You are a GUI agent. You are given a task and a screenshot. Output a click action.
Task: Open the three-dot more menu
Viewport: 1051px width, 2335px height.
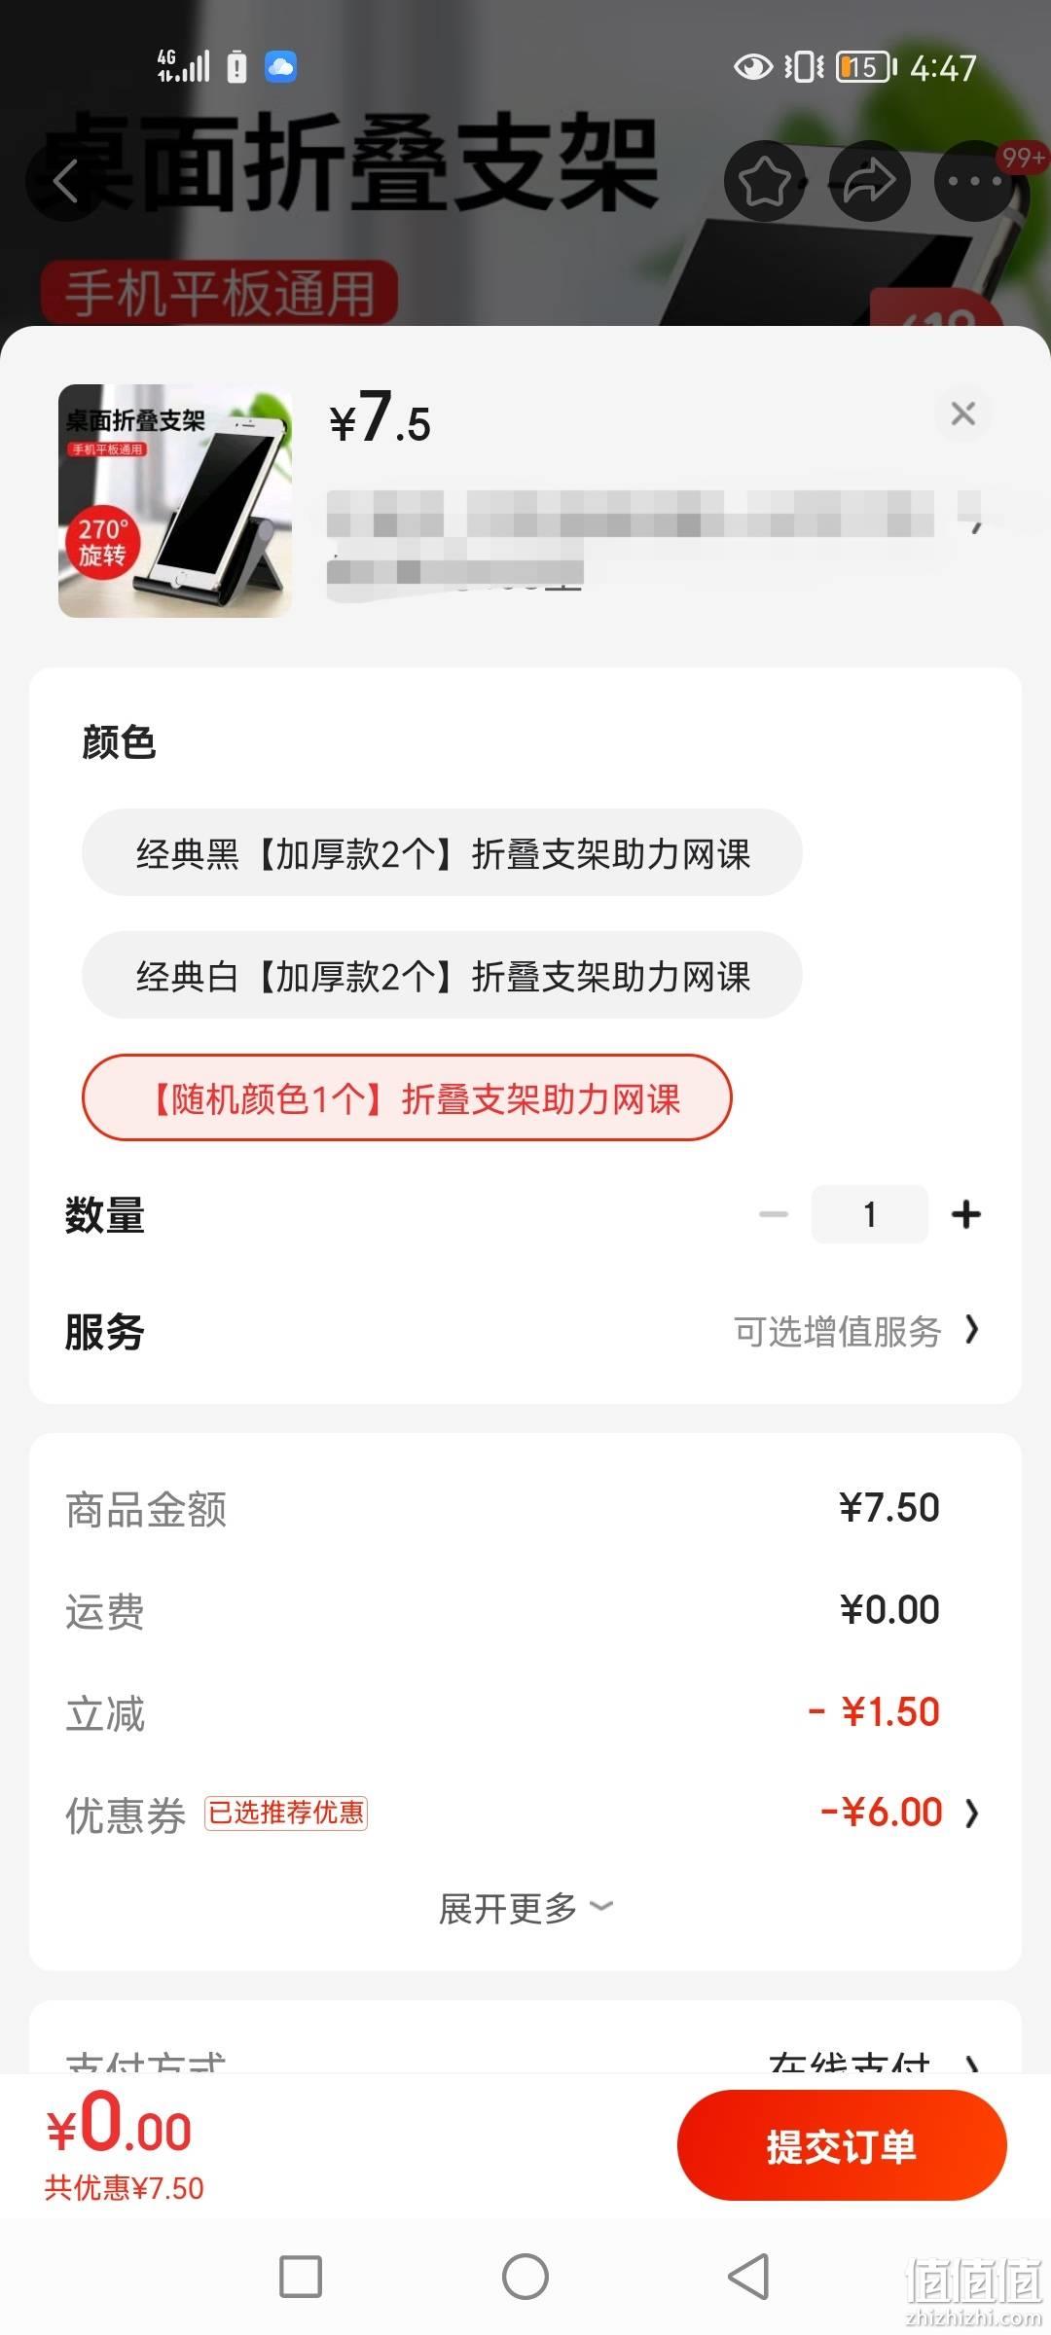coord(974,181)
